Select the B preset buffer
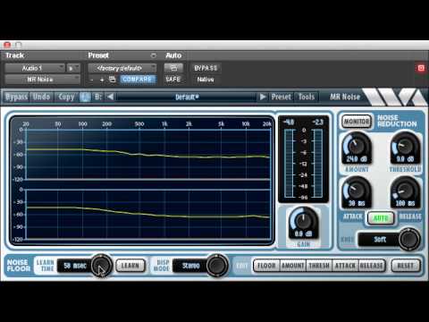 [x=97, y=97]
